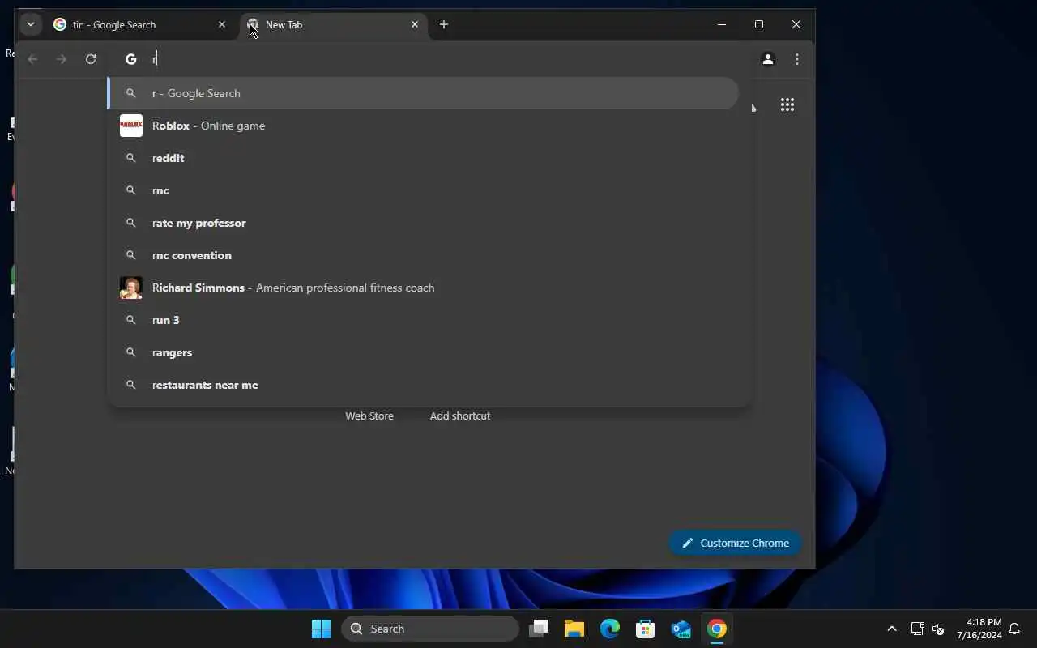Open Customize Chrome panel

(735, 543)
